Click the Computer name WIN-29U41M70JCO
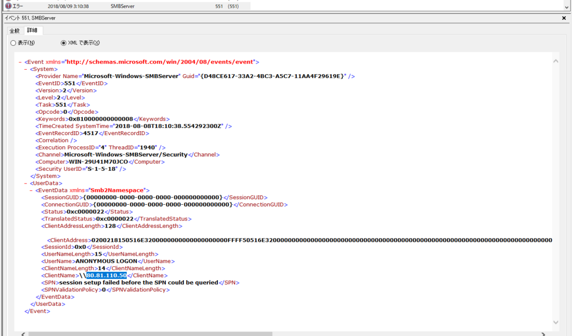 pos(98,162)
